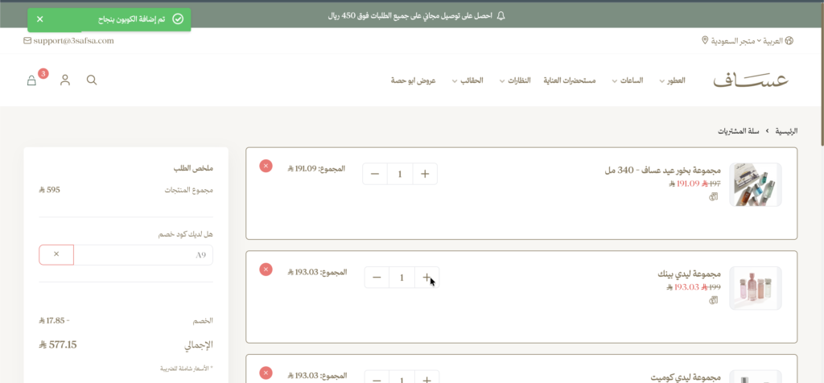Click products subtotal 595 value
Image resolution: width=824 pixels, height=383 pixels.
(x=49, y=190)
